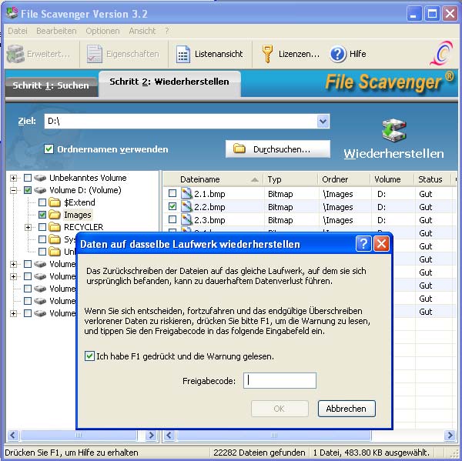Click the RECYCLER folder icon

click(x=55, y=227)
